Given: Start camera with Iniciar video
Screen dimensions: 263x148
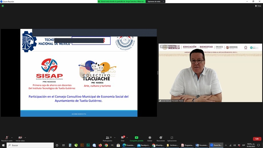Looking at the screenshot, I should 20,139.
